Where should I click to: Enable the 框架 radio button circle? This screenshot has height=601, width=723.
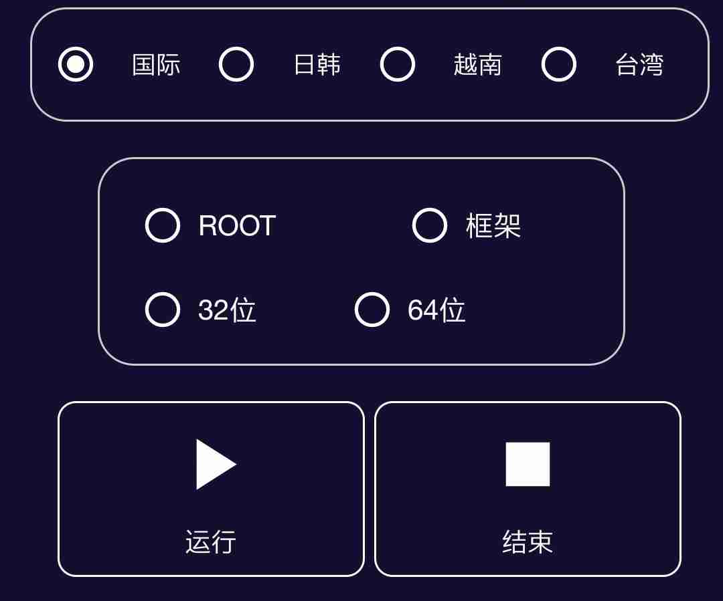[x=430, y=225]
